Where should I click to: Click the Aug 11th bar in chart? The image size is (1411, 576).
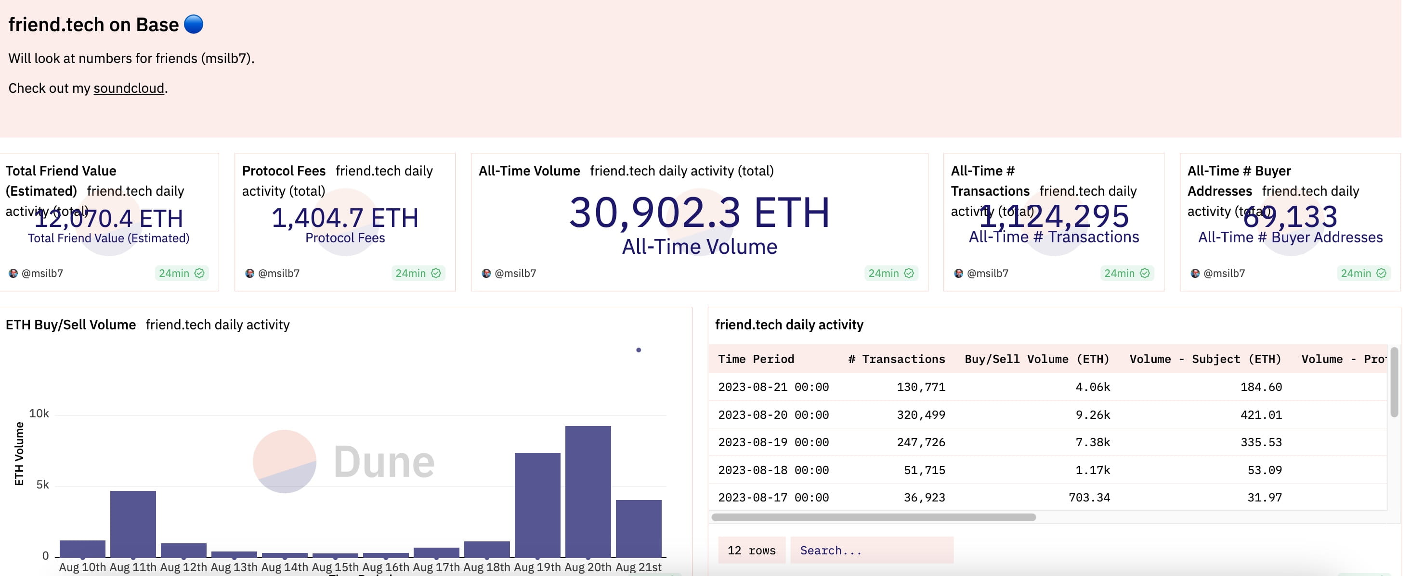[133, 524]
